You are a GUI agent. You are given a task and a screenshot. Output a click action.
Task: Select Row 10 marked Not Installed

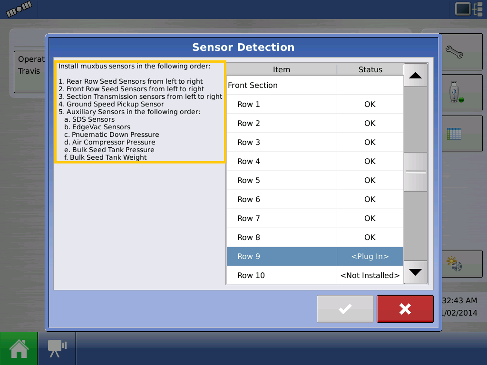pos(282,275)
